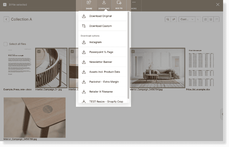The height and width of the screenshot is (147, 229).
Task: Click download icon beside Newsletter Banner
Action: pos(84,62)
